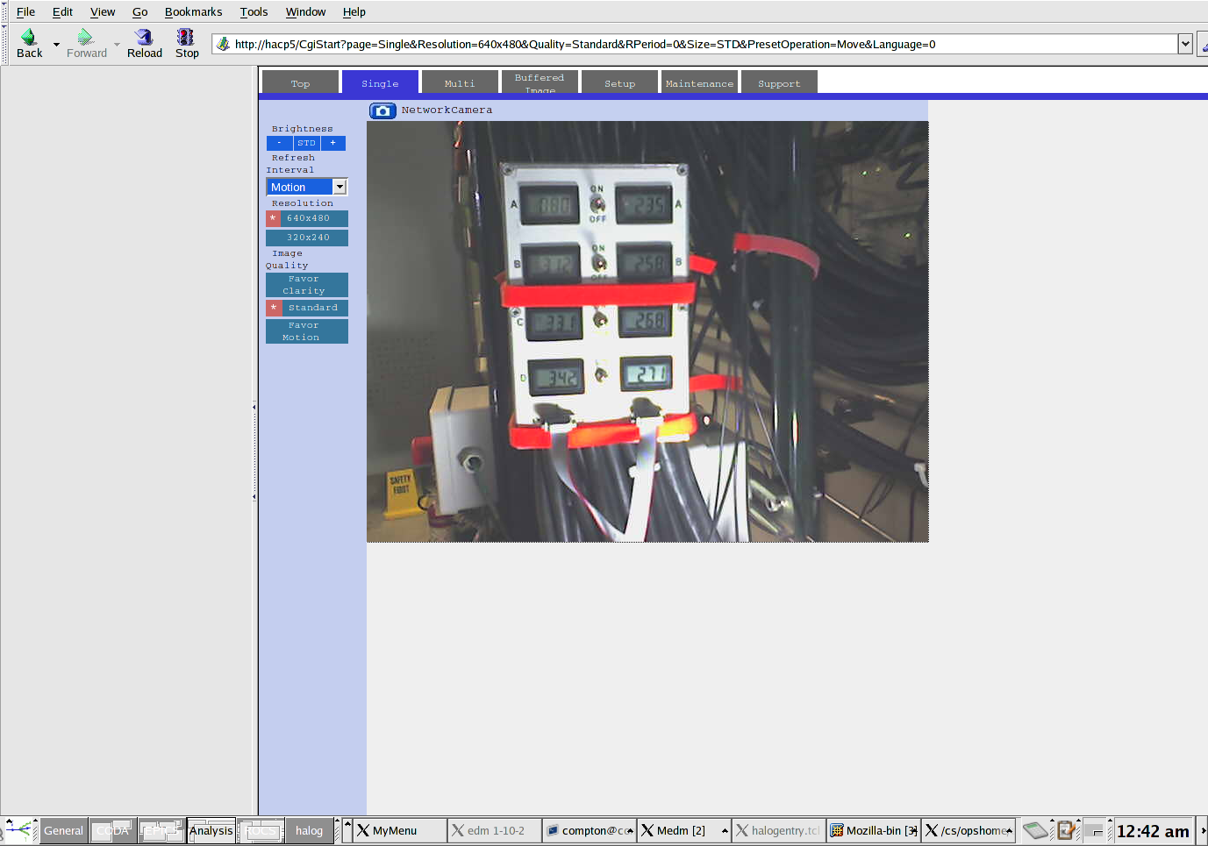Switch to the halog desktop
The width and height of the screenshot is (1208, 846).
coord(309,830)
